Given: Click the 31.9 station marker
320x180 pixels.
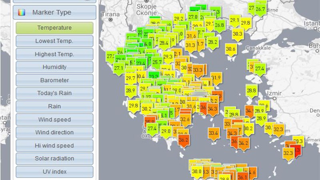Looking at the screenshot, I should click(x=216, y=79).
